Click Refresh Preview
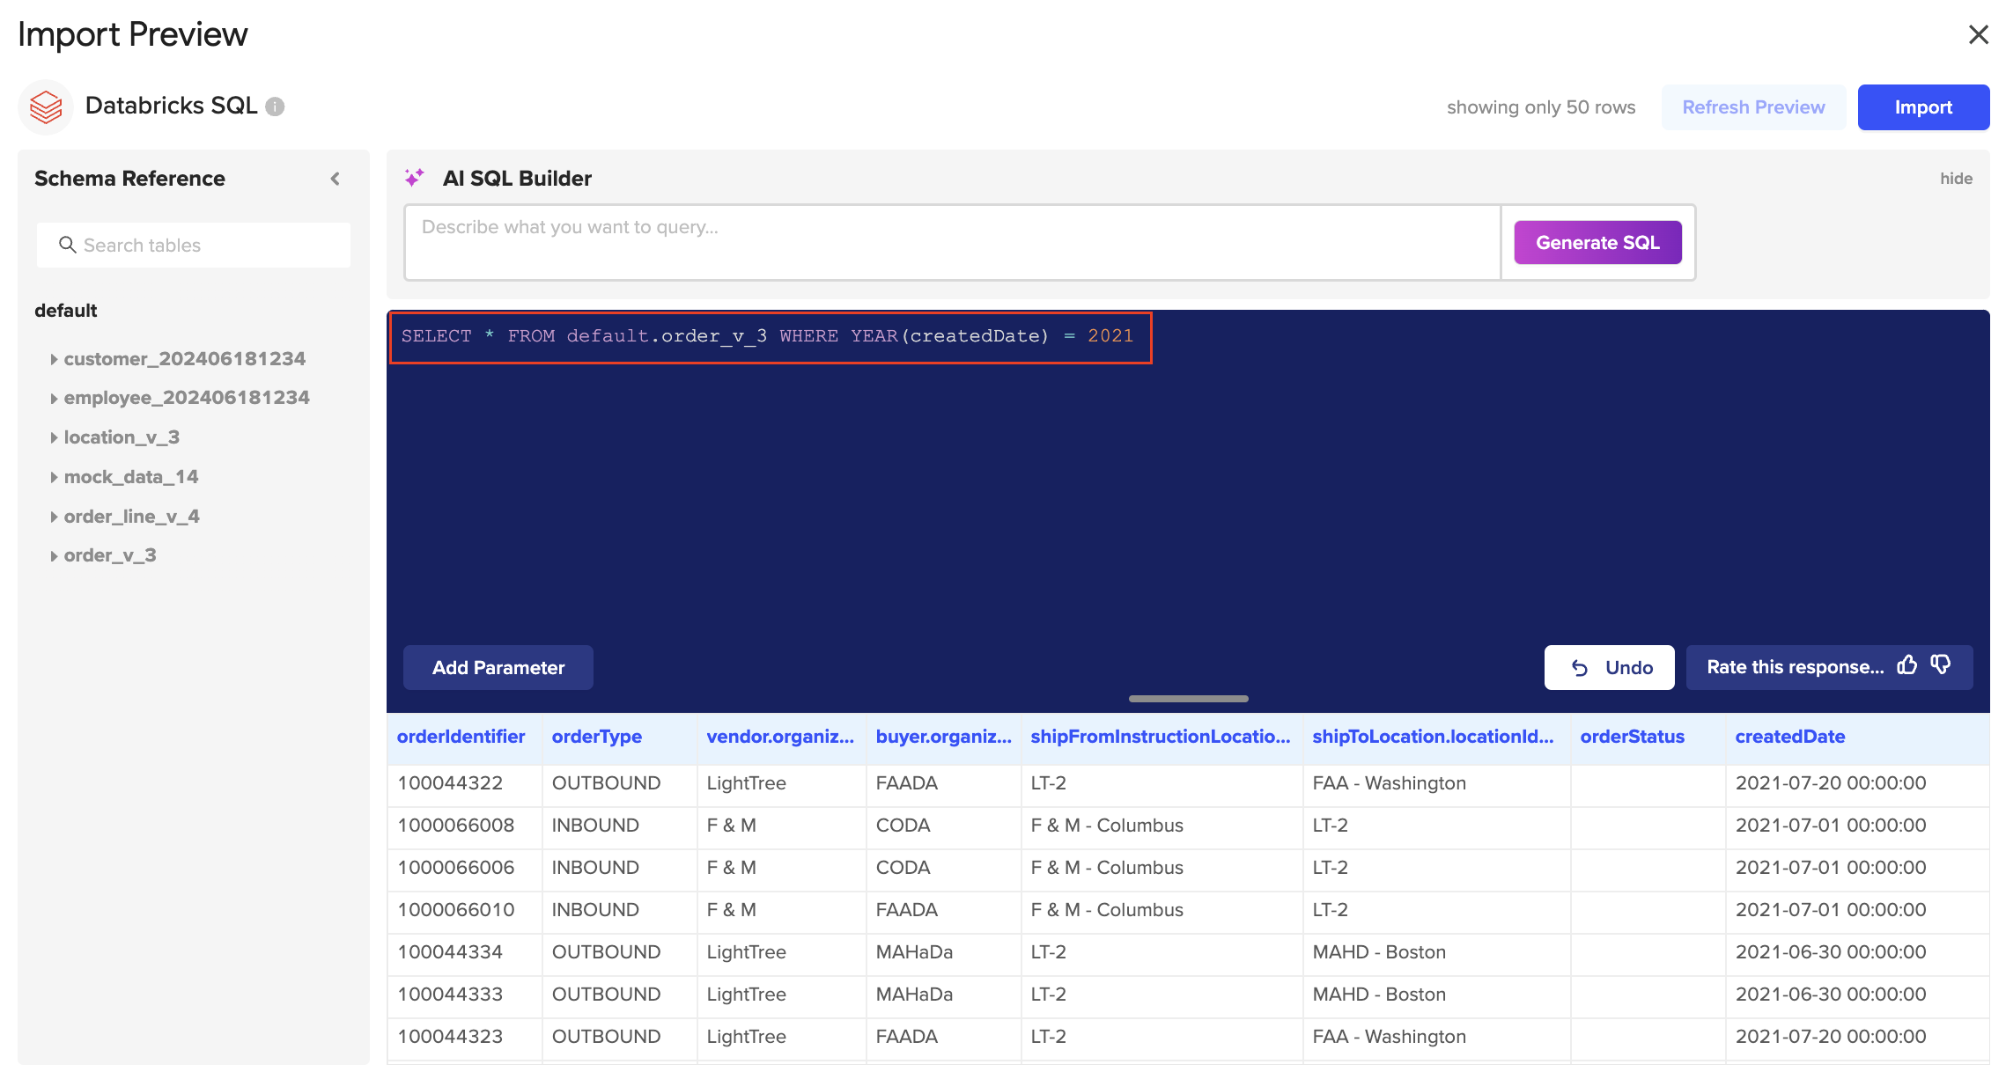The image size is (2006, 1079). tap(1753, 107)
